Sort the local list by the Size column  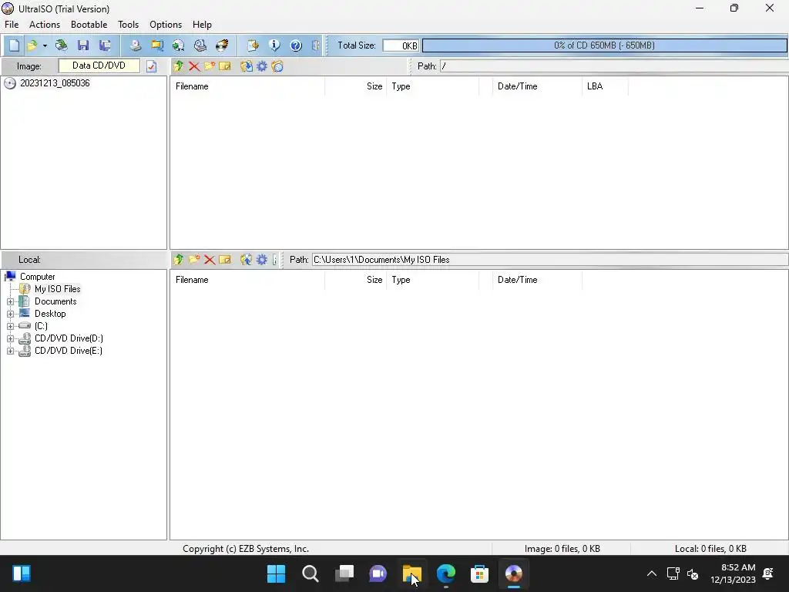(x=356, y=280)
